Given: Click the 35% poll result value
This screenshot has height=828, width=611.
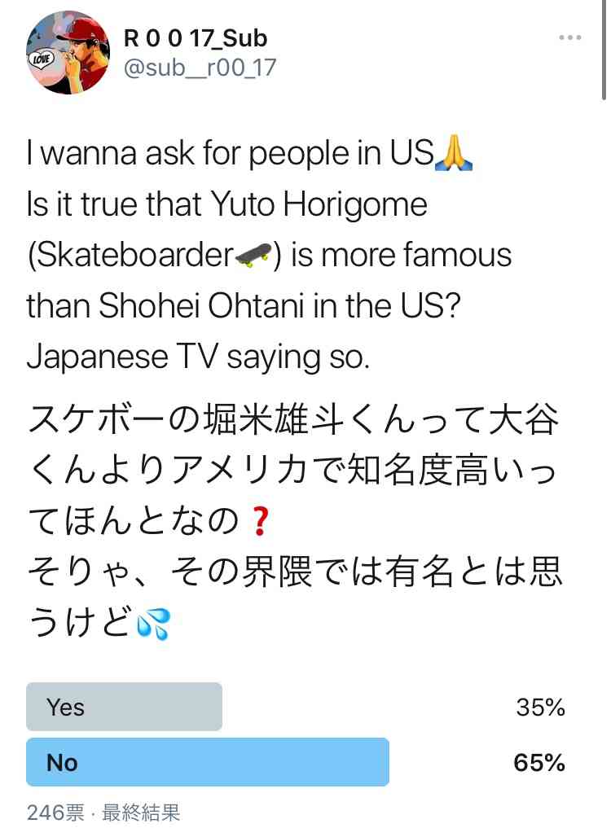Looking at the screenshot, I should [540, 707].
